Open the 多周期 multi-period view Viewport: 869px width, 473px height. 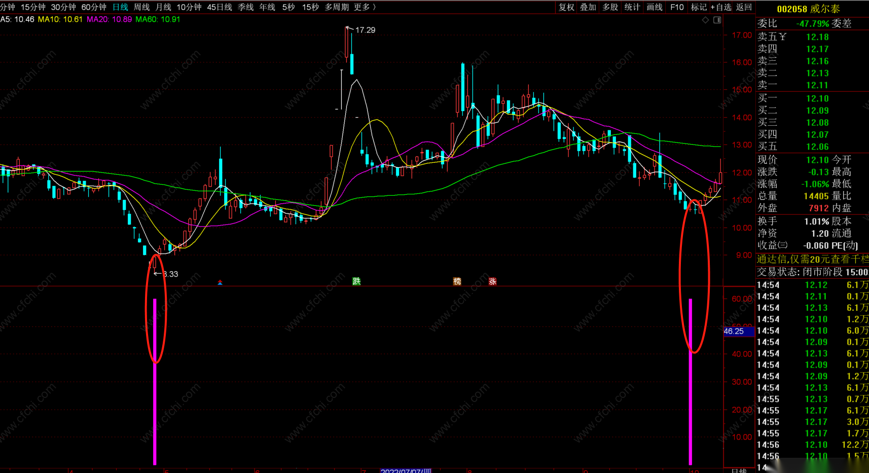pyautogui.click(x=337, y=7)
